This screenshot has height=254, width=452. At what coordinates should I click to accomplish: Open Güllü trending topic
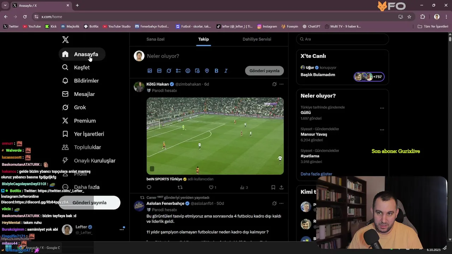(x=306, y=113)
